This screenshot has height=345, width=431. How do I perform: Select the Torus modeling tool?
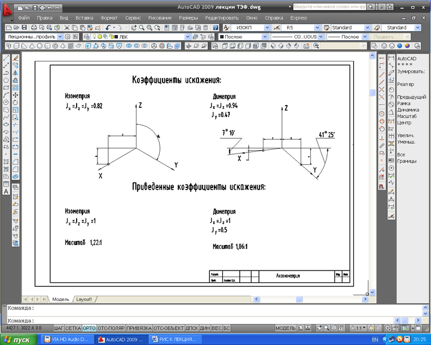(x=55, y=46)
